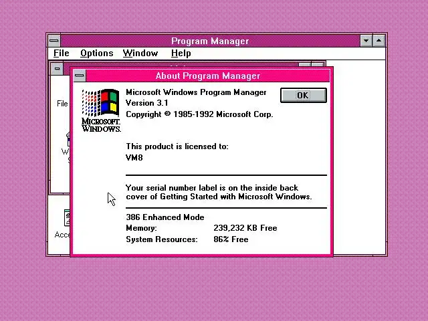Click the About Program Manager title bar
Image resolution: width=428 pixels, height=321 pixels.
click(x=208, y=76)
